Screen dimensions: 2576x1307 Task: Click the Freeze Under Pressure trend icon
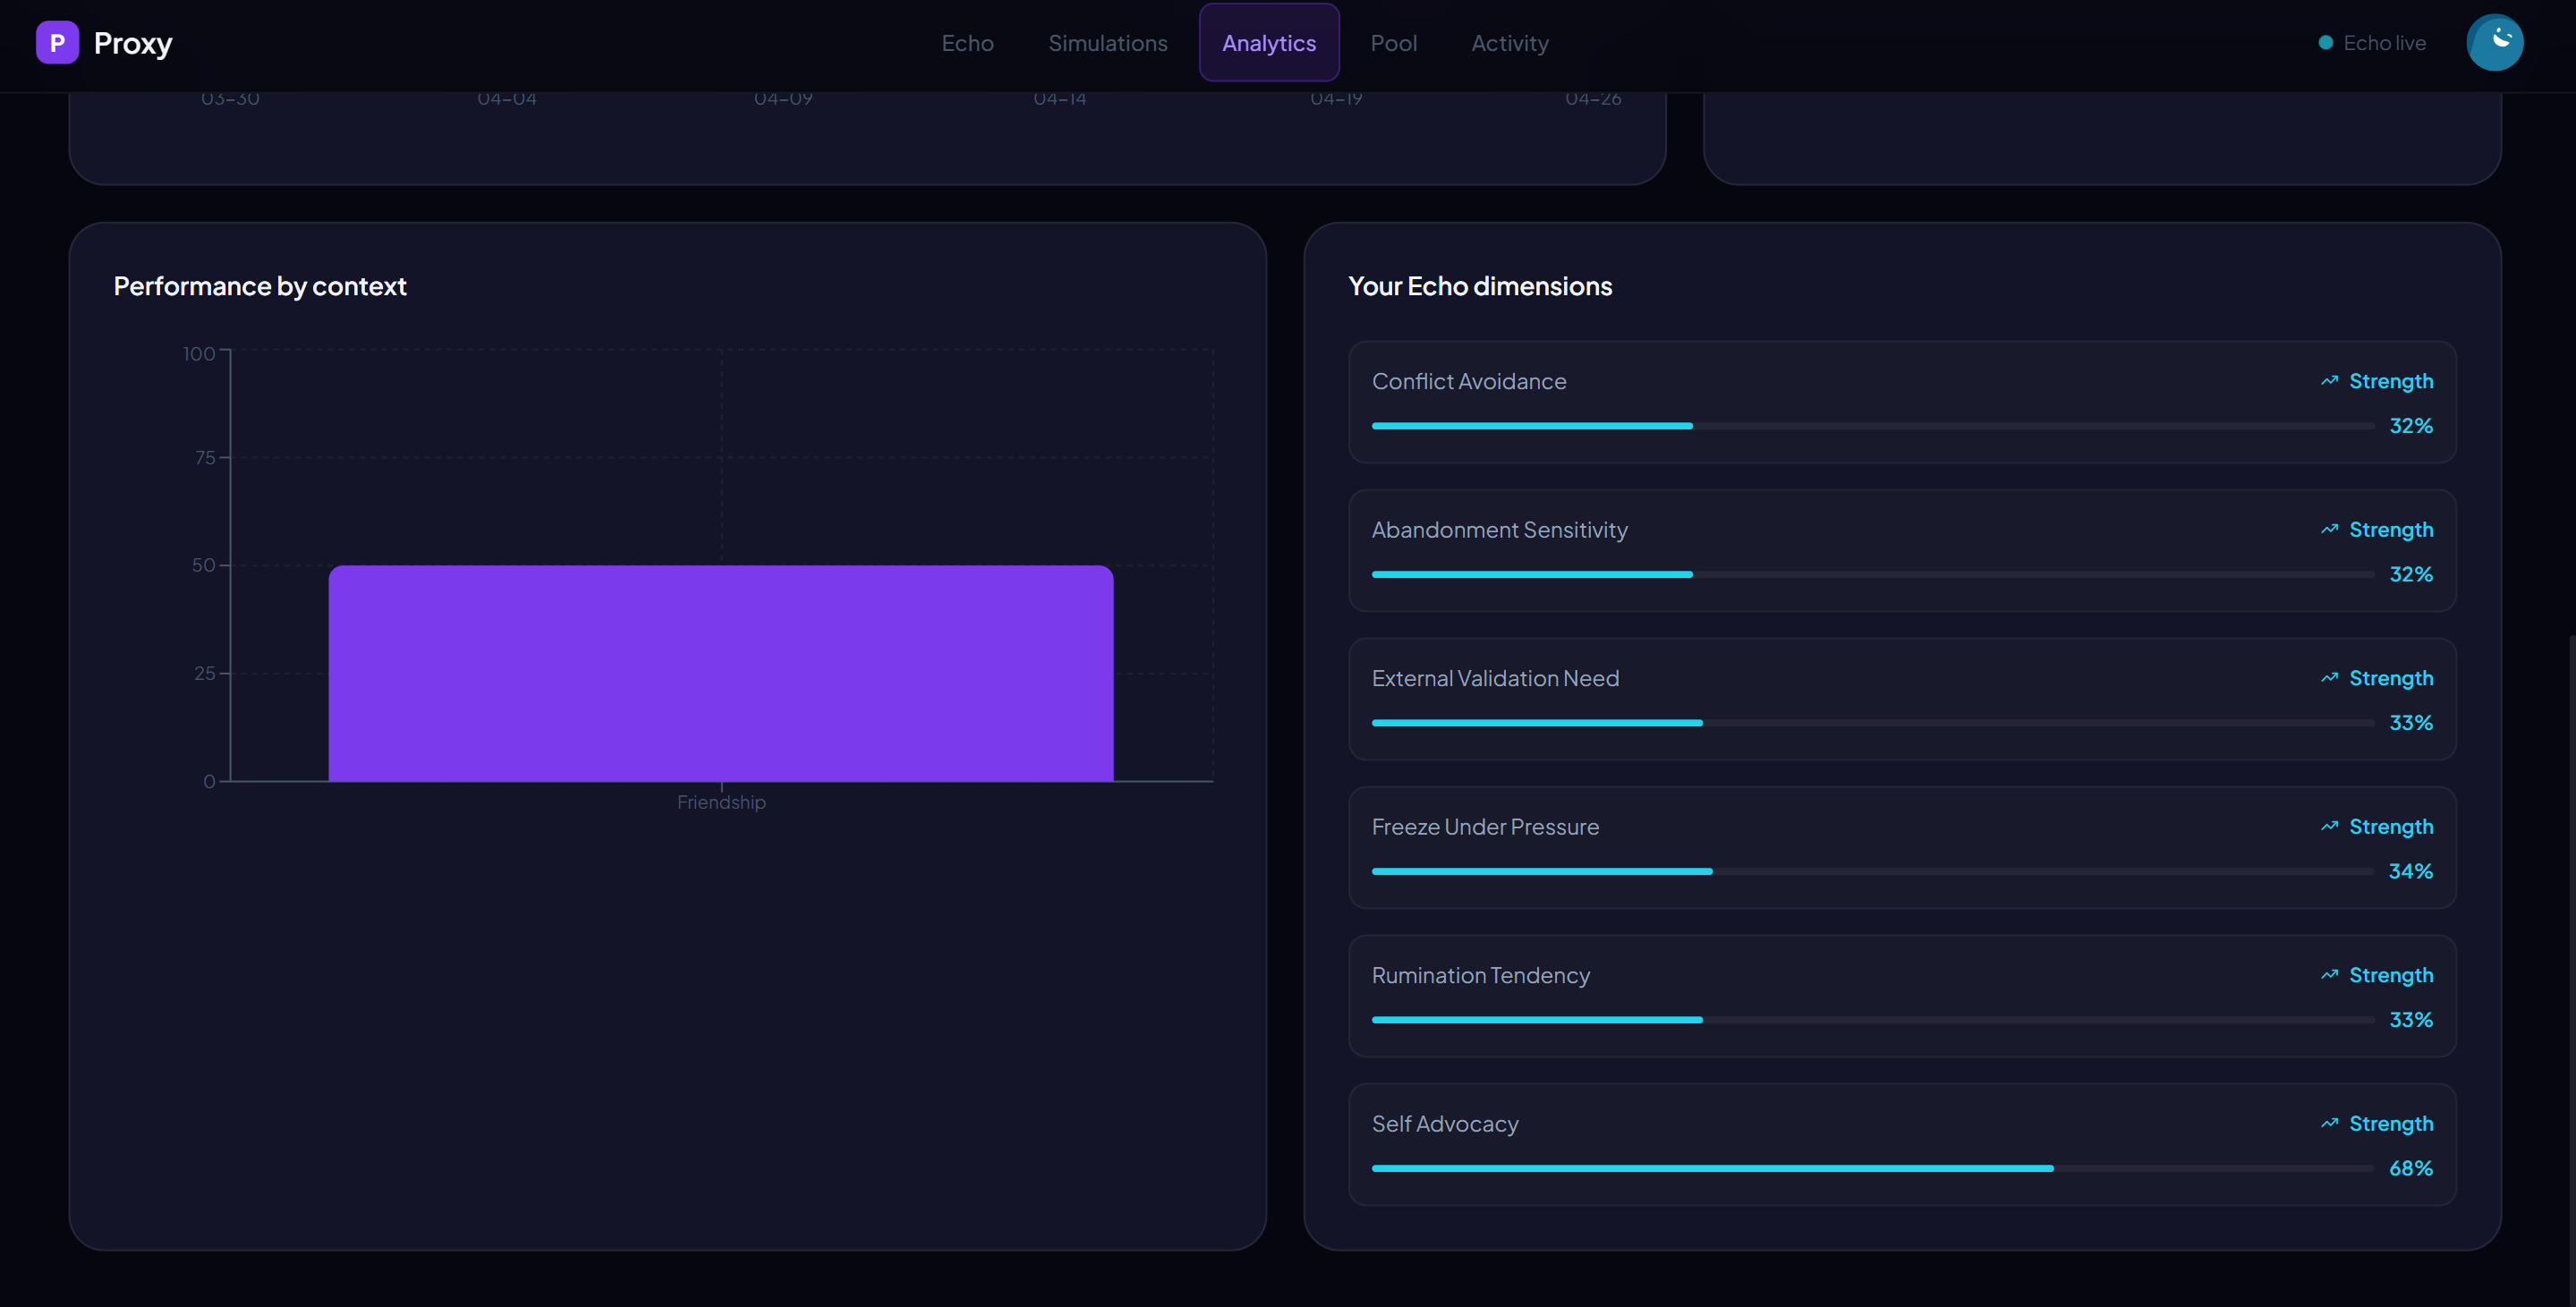coord(2329,826)
